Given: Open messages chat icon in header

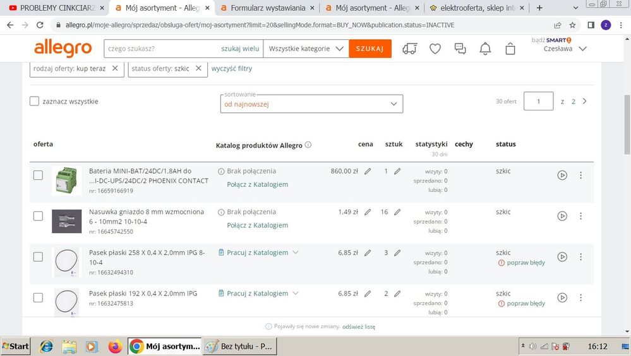Looking at the screenshot, I should 460,49.
